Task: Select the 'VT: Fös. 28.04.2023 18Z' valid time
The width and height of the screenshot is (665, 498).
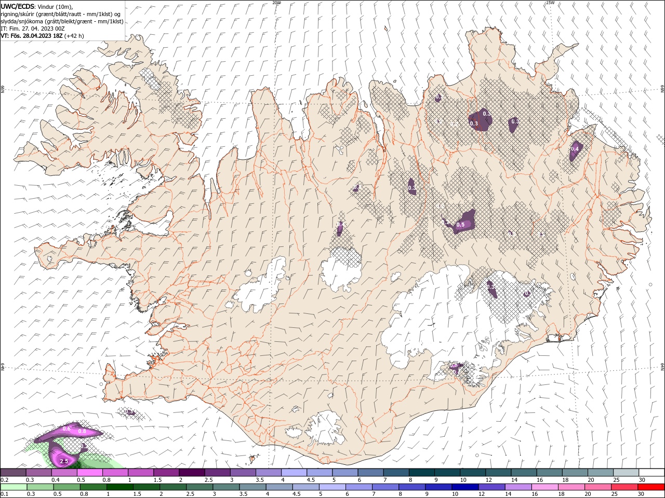Action: pos(32,36)
